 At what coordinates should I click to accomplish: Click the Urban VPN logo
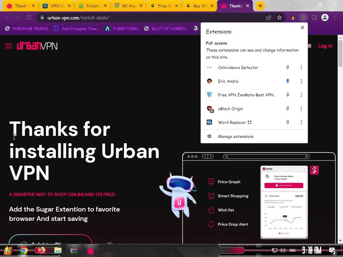[37, 46]
